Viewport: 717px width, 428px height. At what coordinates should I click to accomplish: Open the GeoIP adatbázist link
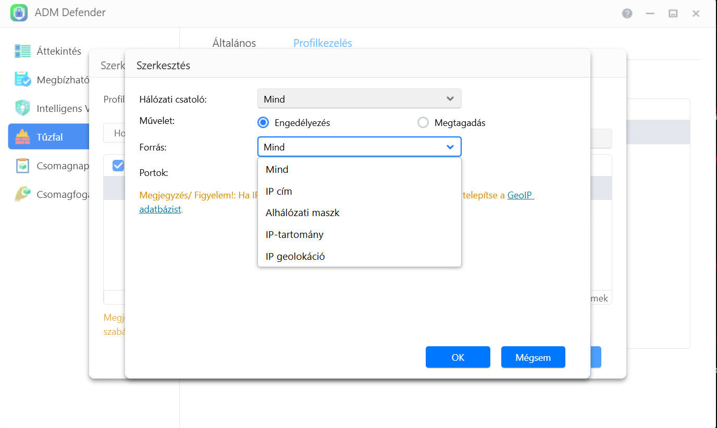pos(520,196)
